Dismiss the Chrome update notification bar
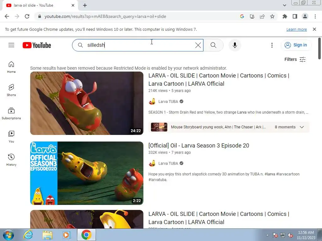 (x=314, y=29)
